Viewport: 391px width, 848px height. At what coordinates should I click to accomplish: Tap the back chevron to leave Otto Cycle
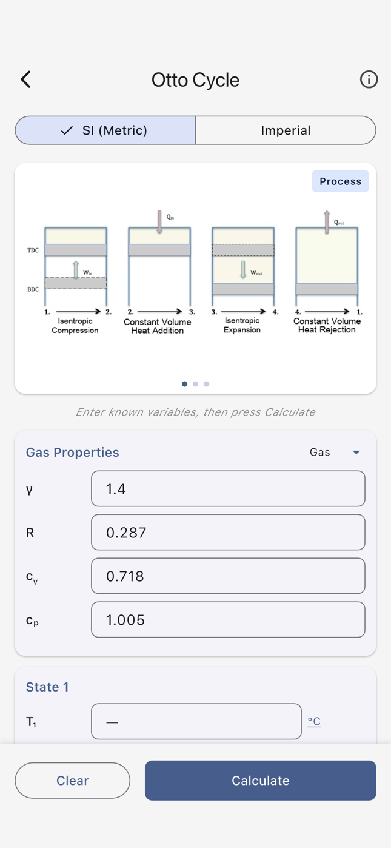tap(25, 79)
